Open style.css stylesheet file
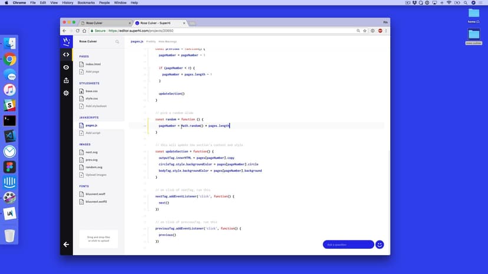488x274 pixels. 91,98
